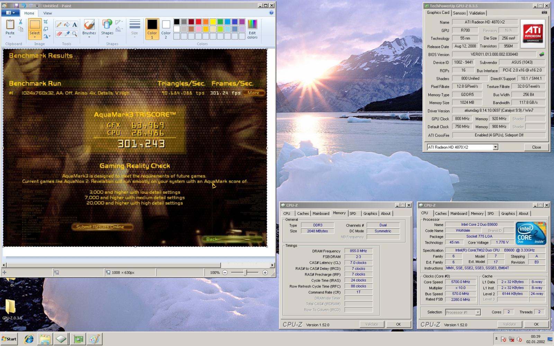Open the Select dropdown arrow
Screen dimensions: 554x346
pos(35,37)
